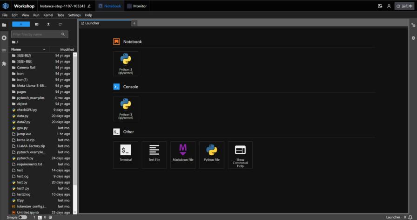Viewport: 417px width, 220px height.
Task: Select the zbjtest folder
Action: click(x=41, y=104)
